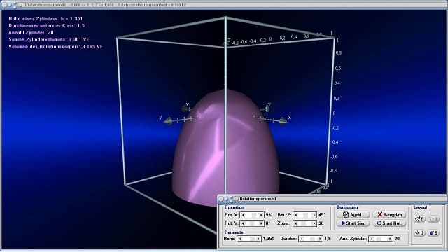Image resolution: width=448 pixels, height=252 pixels.
Task: Click the Rot. Y value 0°
Action: click(267, 223)
